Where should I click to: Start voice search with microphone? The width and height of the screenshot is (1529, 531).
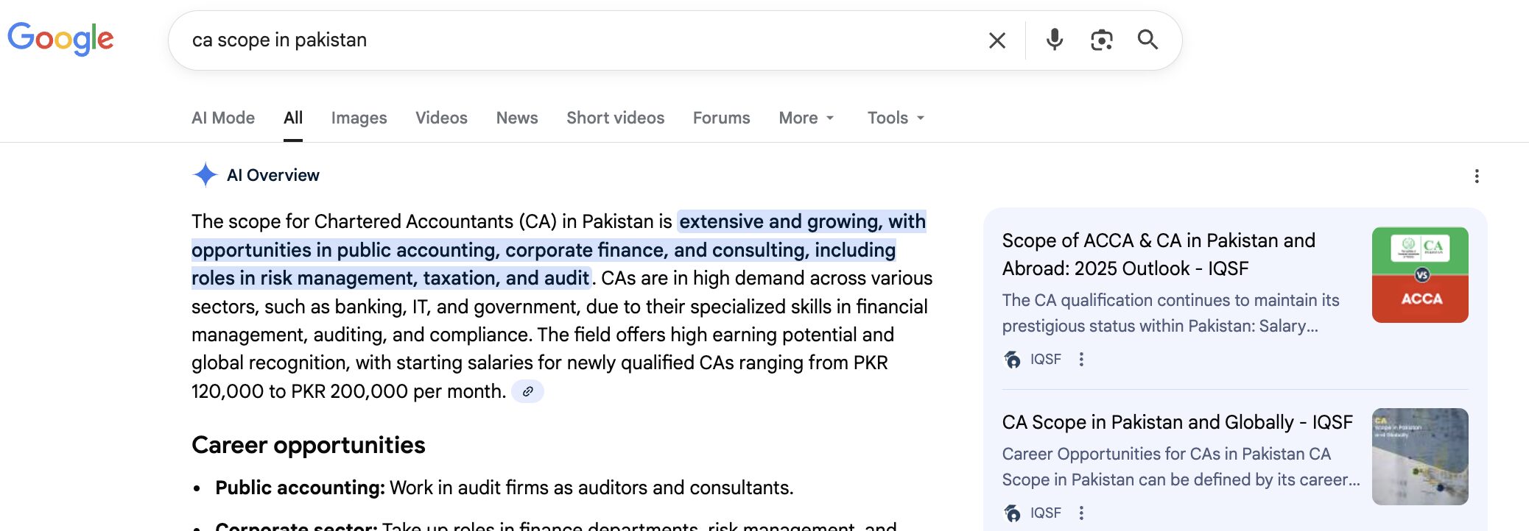(1054, 40)
